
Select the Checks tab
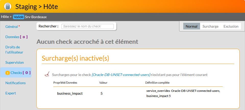point(16,73)
